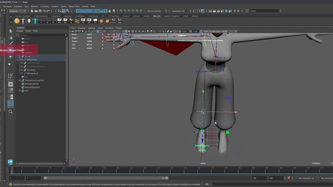The image size is (333, 187).
Task: Toggle Snap to points
Action: pos(129,11)
